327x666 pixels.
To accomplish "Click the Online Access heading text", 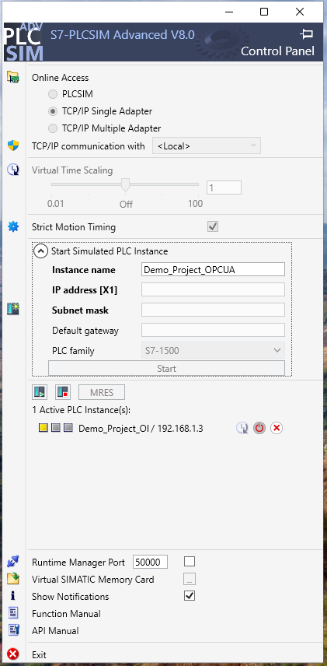I will pos(61,78).
